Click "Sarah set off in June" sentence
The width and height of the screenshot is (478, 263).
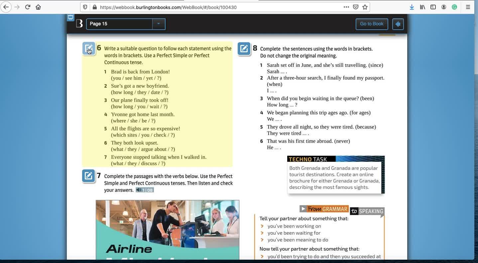325,65
